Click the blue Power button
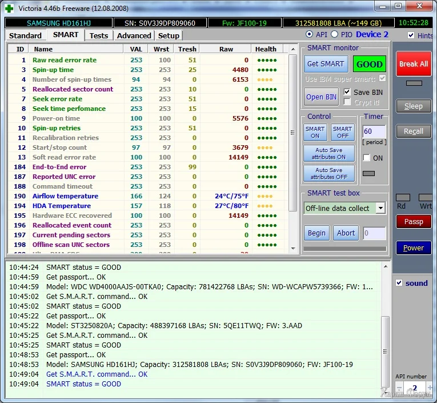 click(414, 248)
